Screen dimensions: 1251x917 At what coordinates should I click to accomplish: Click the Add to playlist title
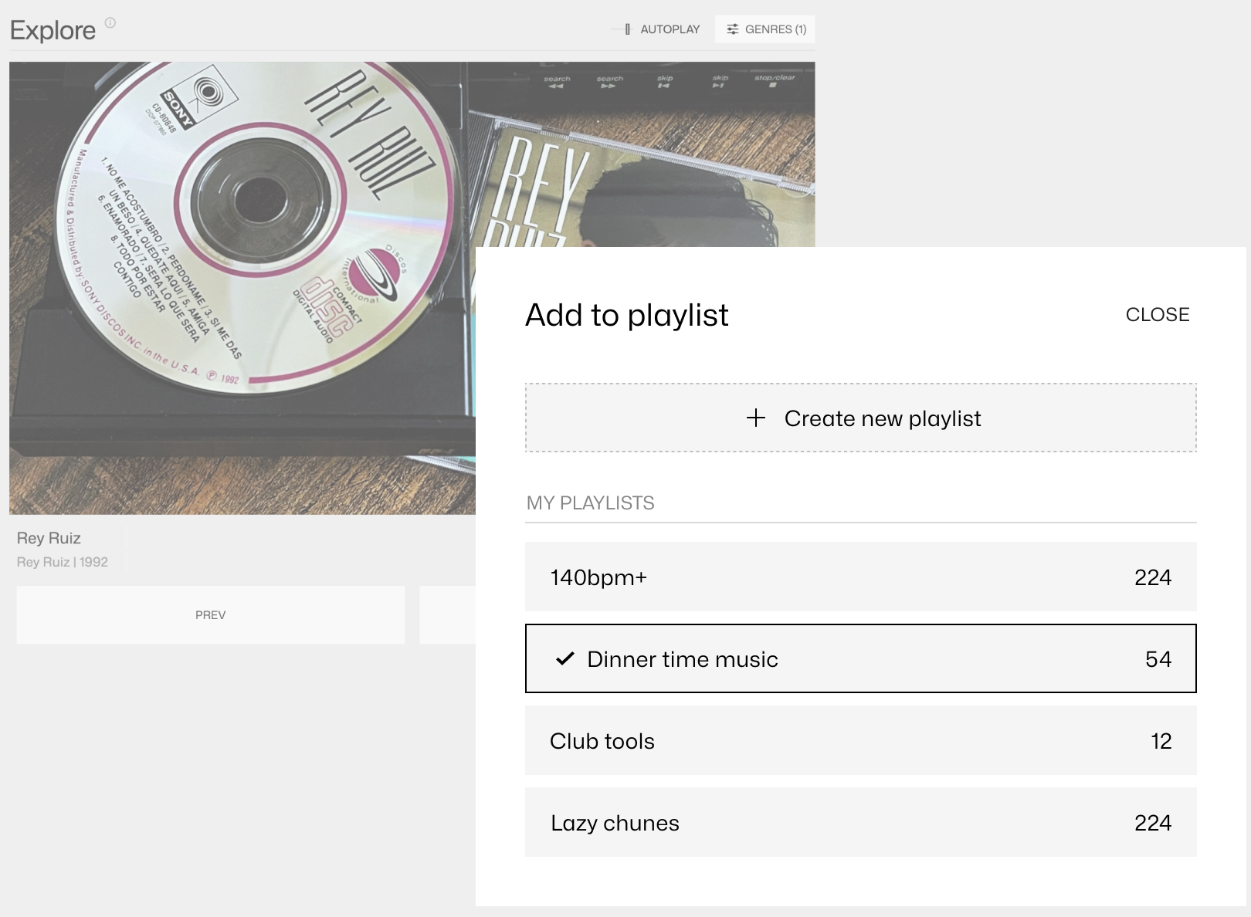pos(627,315)
